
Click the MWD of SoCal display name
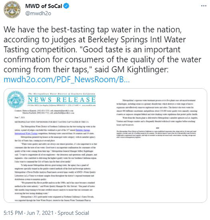(x=44, y=6)
